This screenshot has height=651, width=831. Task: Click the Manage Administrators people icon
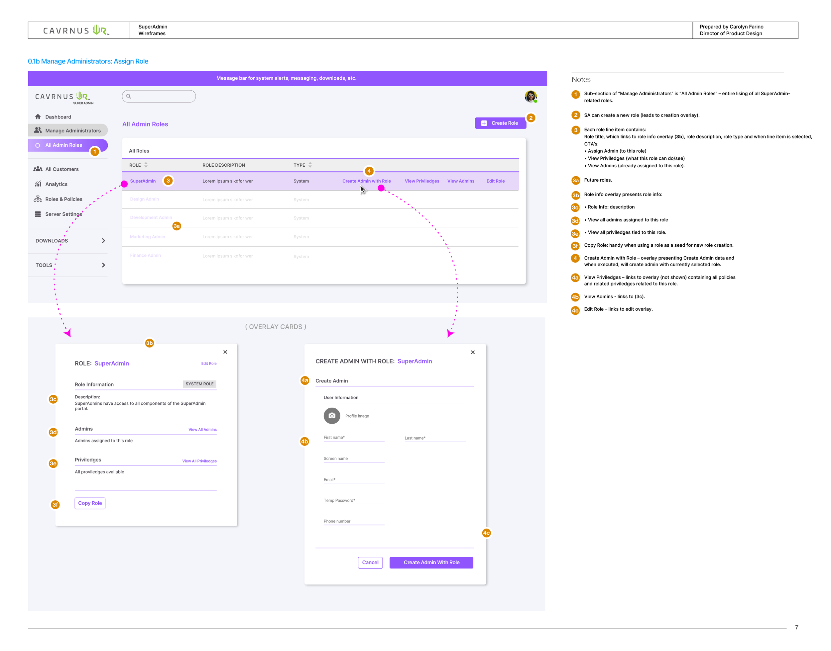[x=38, y=130]
